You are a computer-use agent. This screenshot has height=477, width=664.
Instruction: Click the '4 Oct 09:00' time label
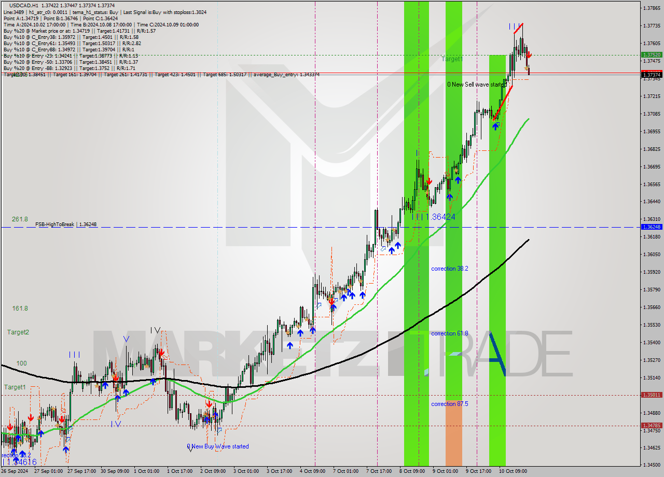tap(312, 471)
